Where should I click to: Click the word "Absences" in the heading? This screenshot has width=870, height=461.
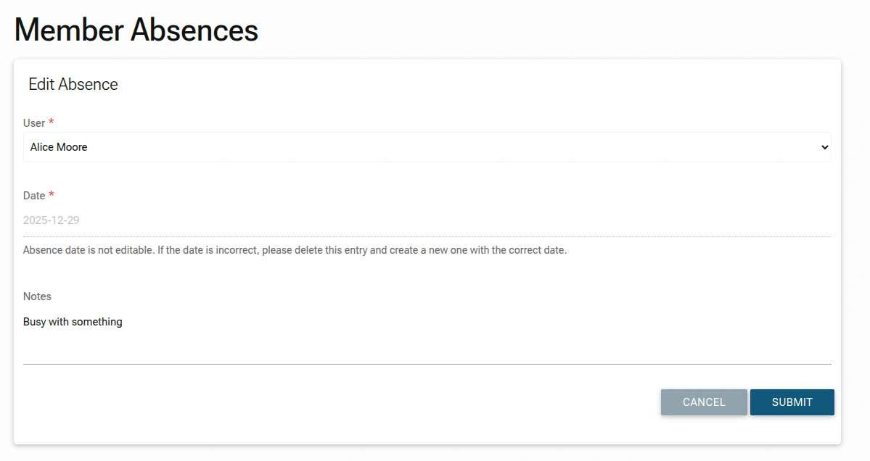pyautogui.click(x=194, y=30)
